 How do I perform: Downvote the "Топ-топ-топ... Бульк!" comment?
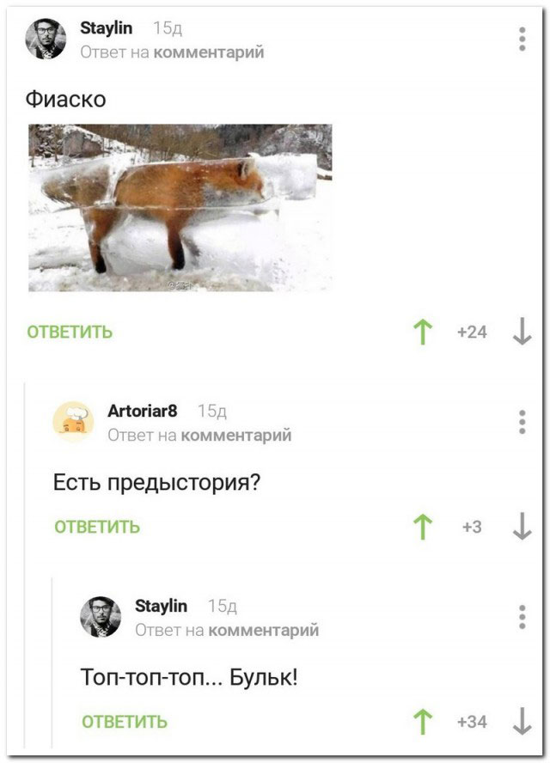pos(522,721)
